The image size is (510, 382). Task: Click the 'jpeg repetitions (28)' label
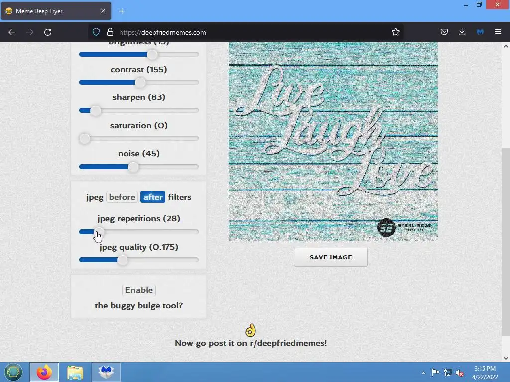click(x=139, y=219)
